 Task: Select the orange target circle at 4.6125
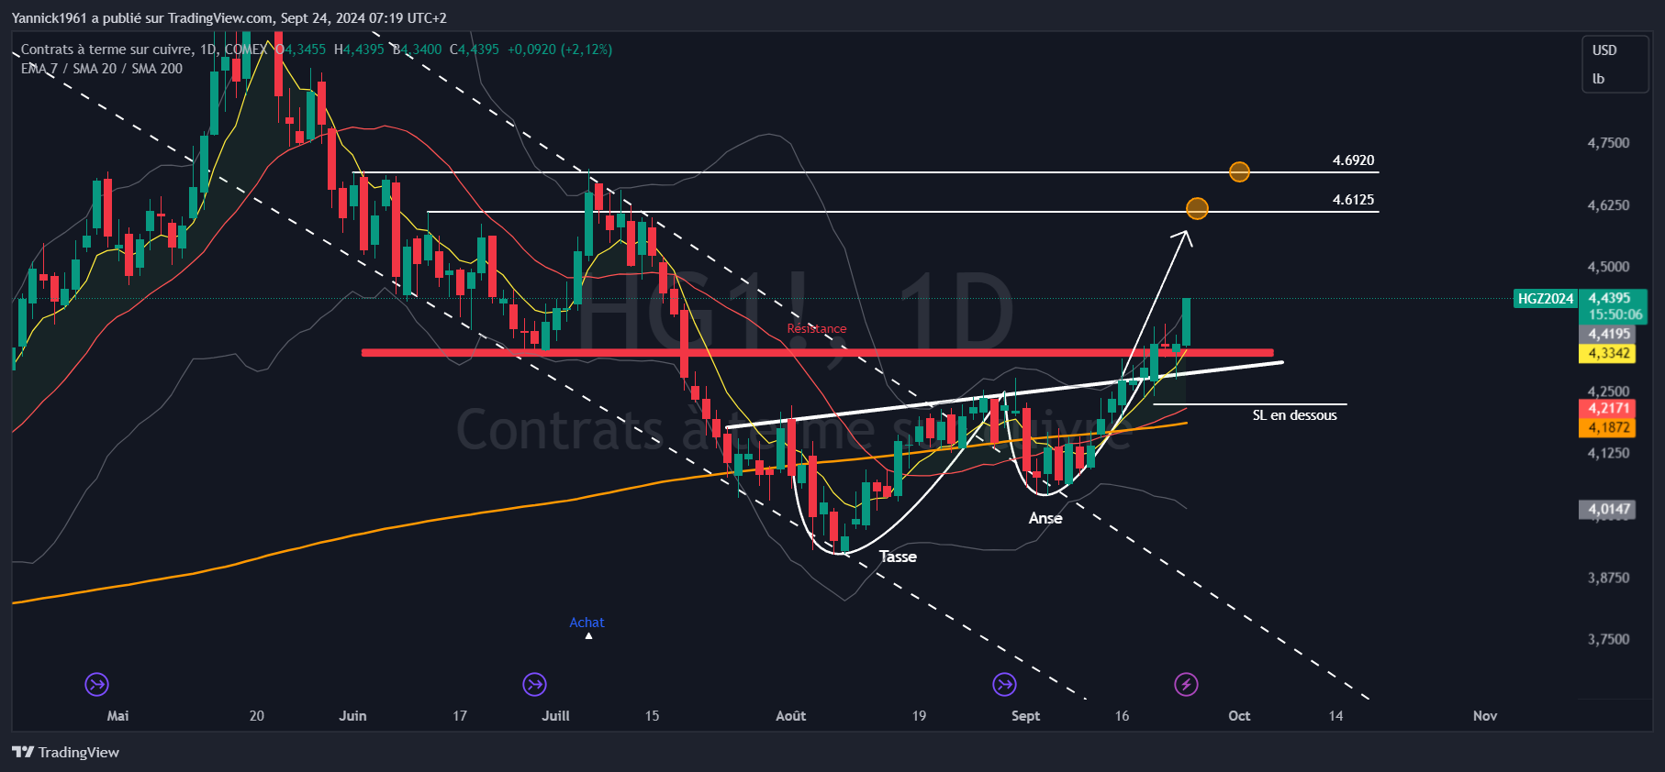click(x=1197, y=209)
